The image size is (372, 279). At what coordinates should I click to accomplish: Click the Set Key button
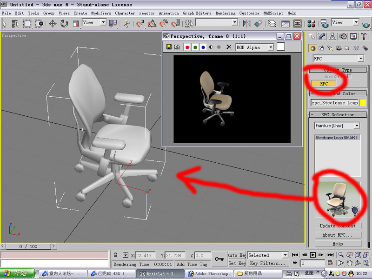pyautogui.click(x=237, y=263)
